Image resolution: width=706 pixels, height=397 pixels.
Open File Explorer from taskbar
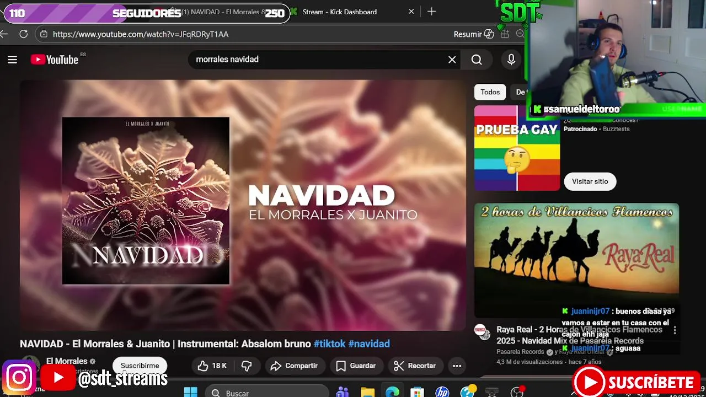tap(367, 392)
